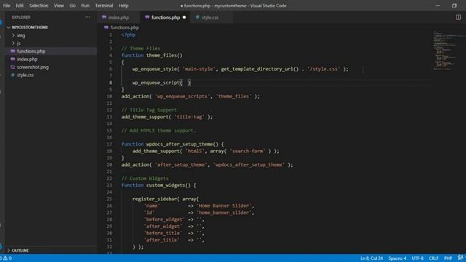
Task: Open Explorer more actions ellipsis menu
Action: pos(87,17)
